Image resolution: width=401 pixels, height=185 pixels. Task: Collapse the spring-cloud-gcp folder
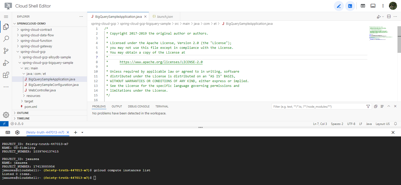(49, 52)
